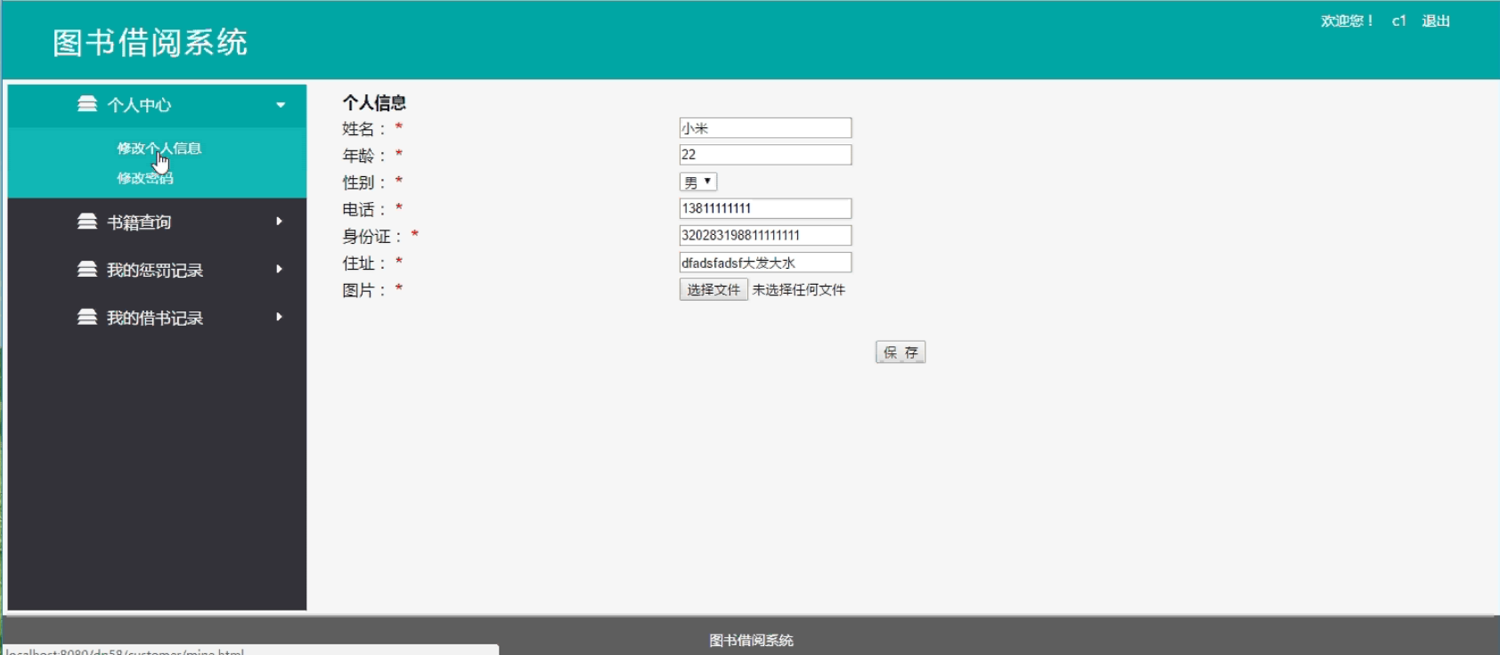The image size is (1500, 655).
Task: Open the 性别 gender dropdown
Action: tap(698, 182)
